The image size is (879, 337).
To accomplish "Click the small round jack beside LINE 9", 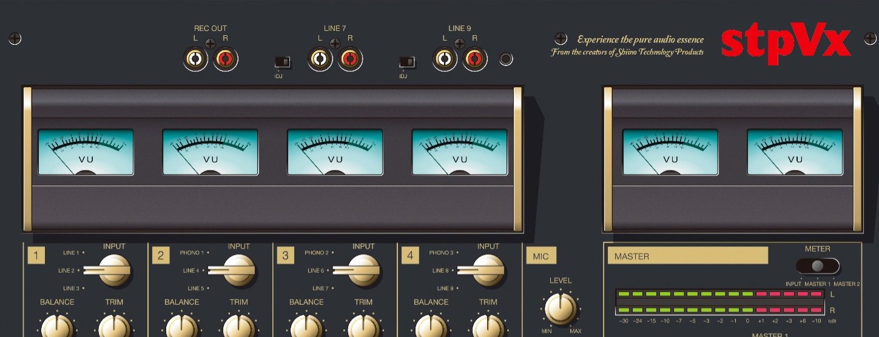I will [505, 59].
